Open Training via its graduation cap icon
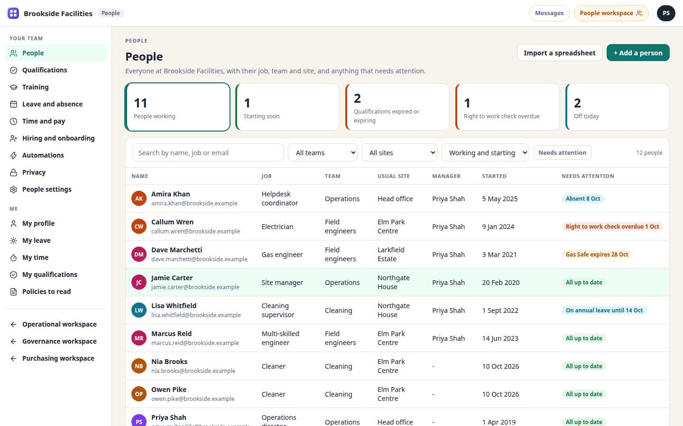This screenshot has width=683, height=426. coord(14,87)
